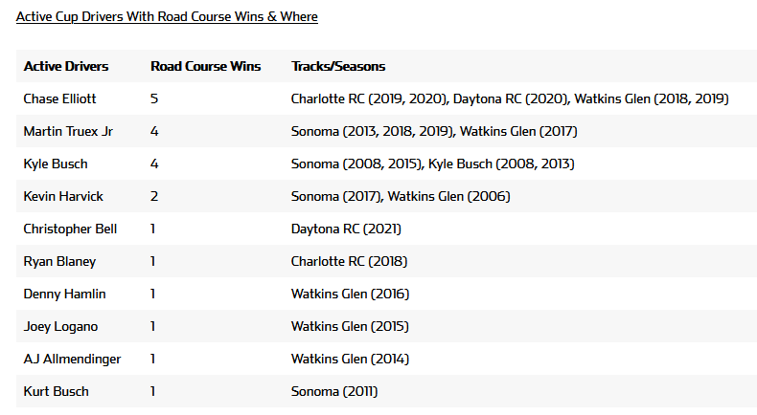Select AJ Allmendinger driver name
Viewport: 757px width, 415px height.
coord(72,359)
